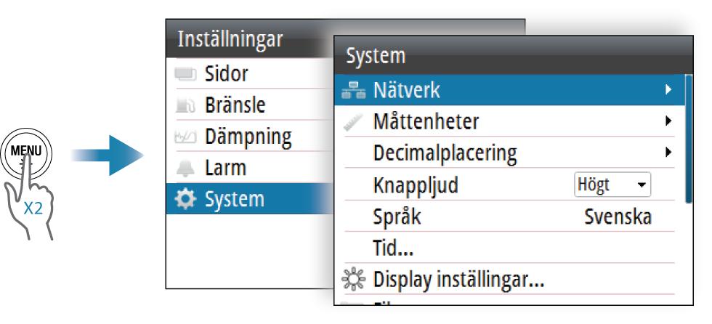
Task: Expand the Måttenheter submenu arrow
Action: 668,121
